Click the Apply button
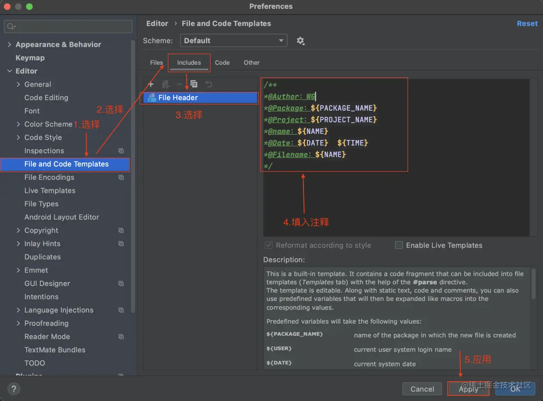This screenshot has height=401, width=543. pyautogui.click(x=469, y=389)
